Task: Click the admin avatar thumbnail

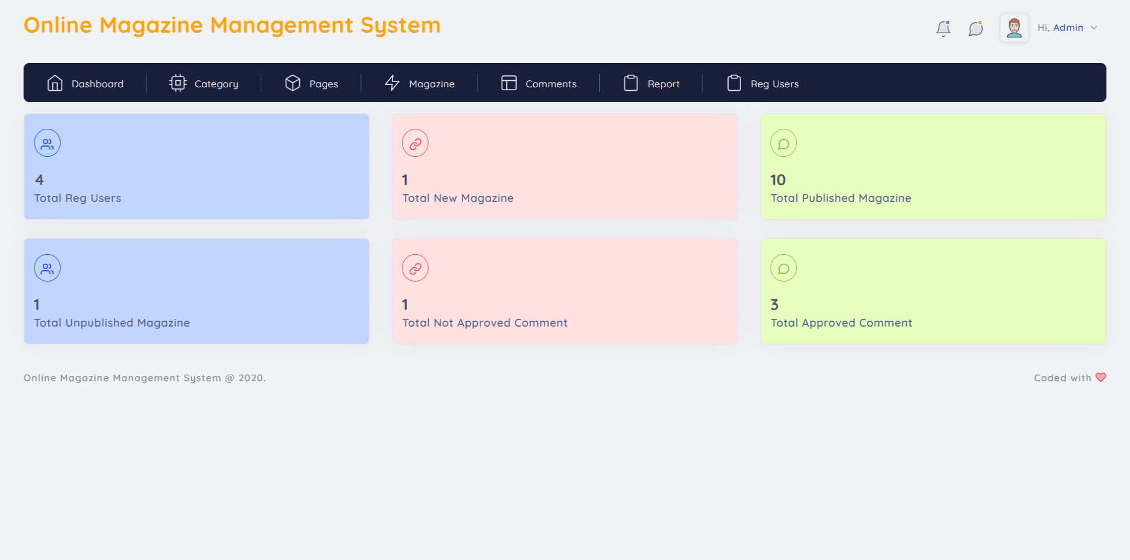Action: [1014, 27]
